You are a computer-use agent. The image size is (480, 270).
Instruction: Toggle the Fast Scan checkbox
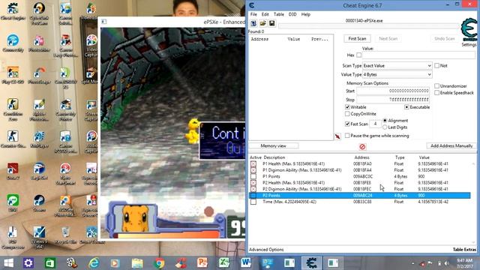tap(347, 124)
